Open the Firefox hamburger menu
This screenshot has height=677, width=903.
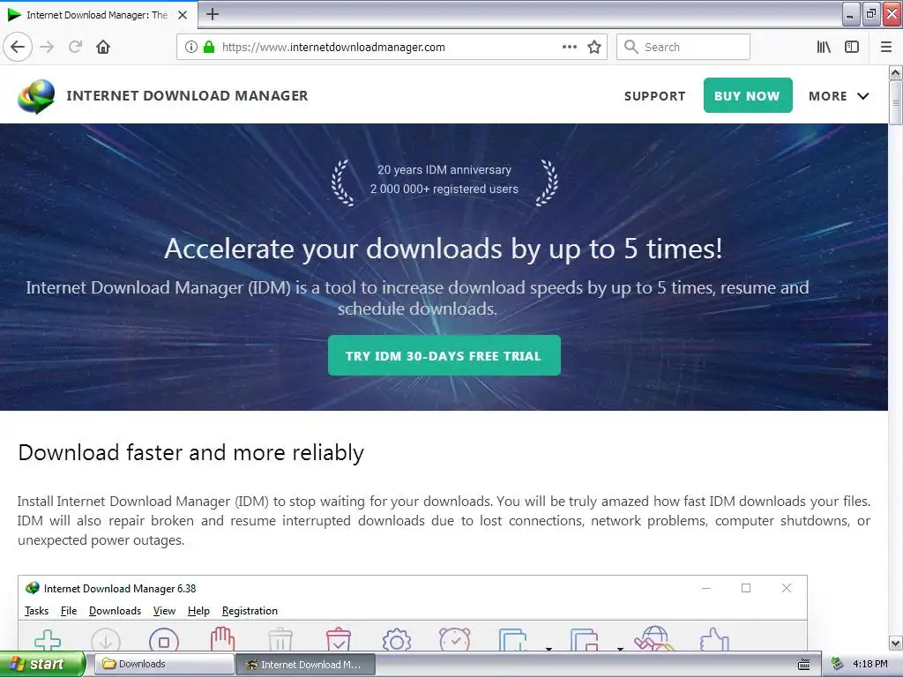point(886,47)
